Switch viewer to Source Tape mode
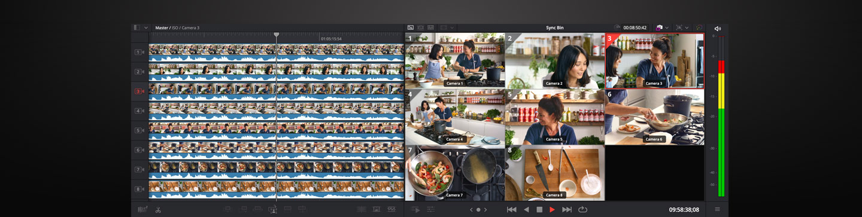Image resolution: width=862 pixels, height=217 pixels. click(421, 27)
